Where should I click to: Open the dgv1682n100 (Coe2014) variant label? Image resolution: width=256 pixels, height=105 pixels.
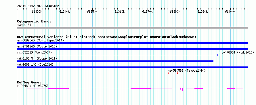35,64
